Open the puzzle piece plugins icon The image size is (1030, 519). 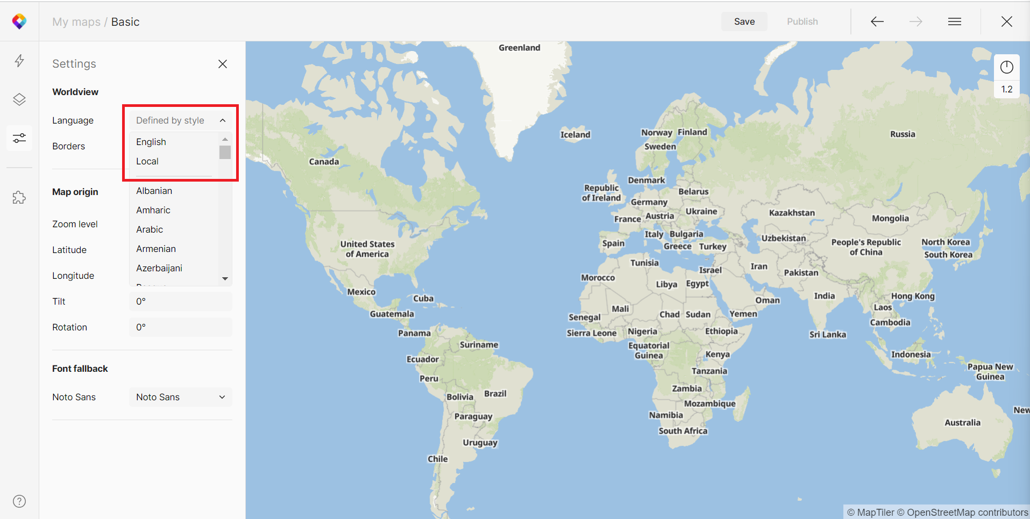click(x=19, y=198)
